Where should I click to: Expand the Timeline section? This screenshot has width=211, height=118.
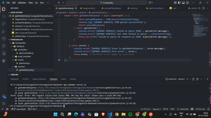pos(9,75)
